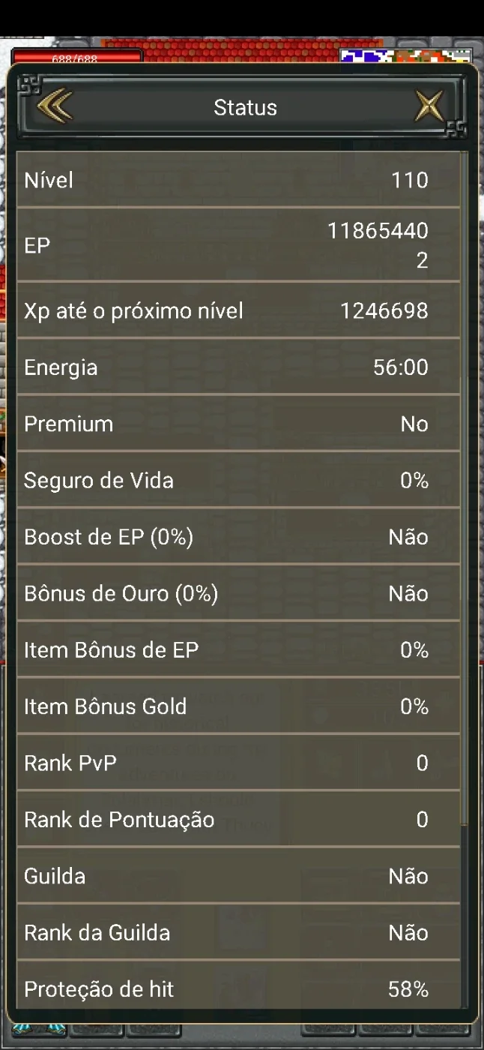Click the red health bar 688/688
Viewport: 484px width, 1050px height.
(76, 56)
